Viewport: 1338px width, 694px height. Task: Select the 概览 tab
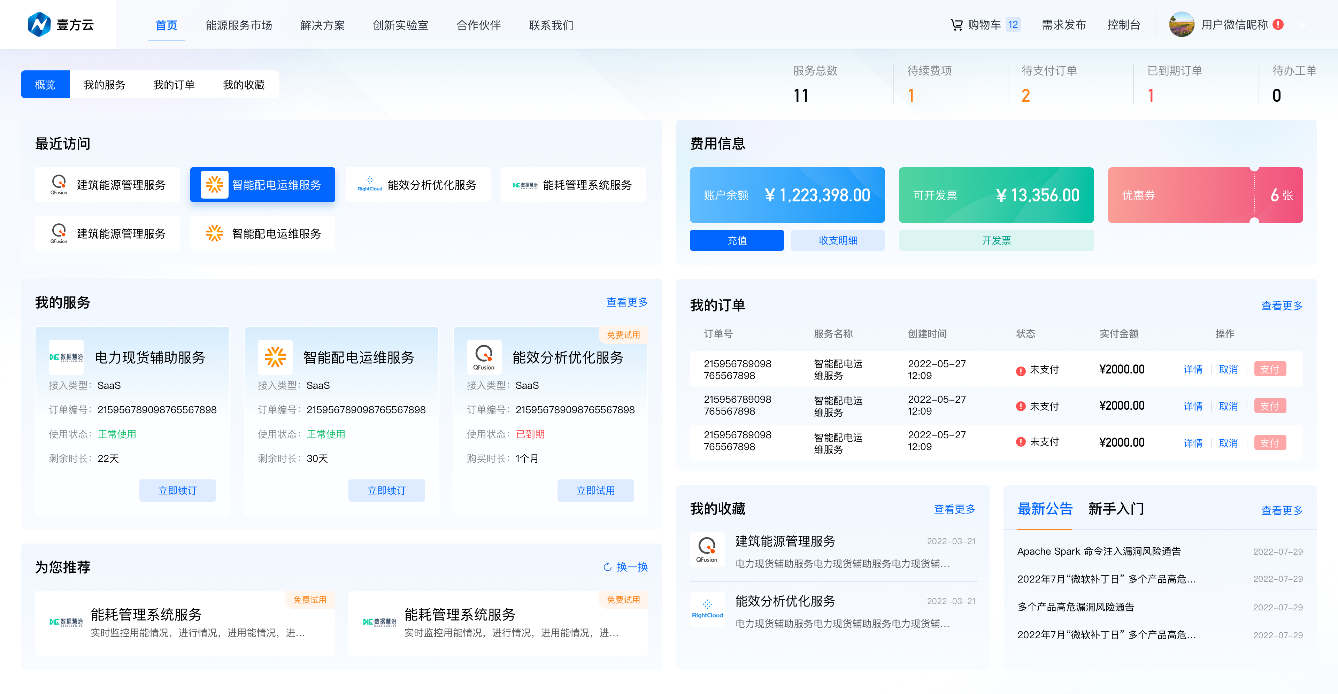[45, 84]
